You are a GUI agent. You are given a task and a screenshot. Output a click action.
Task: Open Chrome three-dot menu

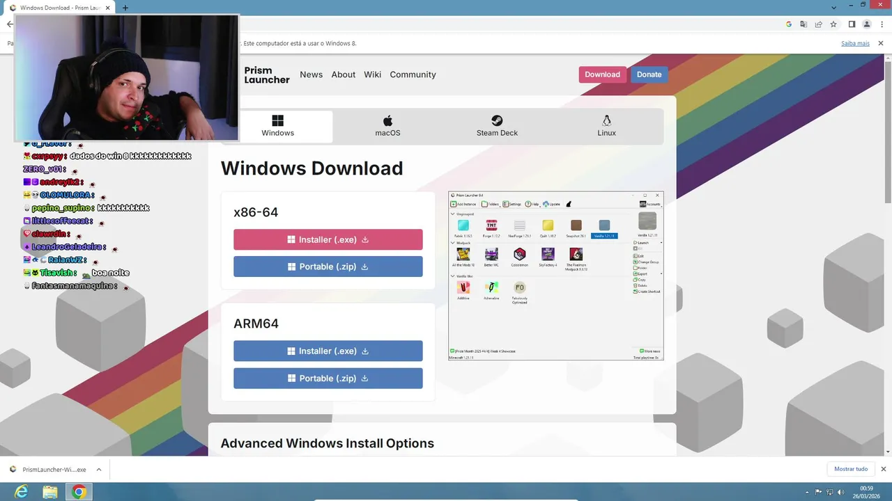[882, 24]
